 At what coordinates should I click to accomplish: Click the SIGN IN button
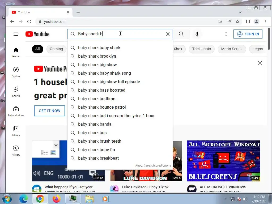click(x=248, y=34)
